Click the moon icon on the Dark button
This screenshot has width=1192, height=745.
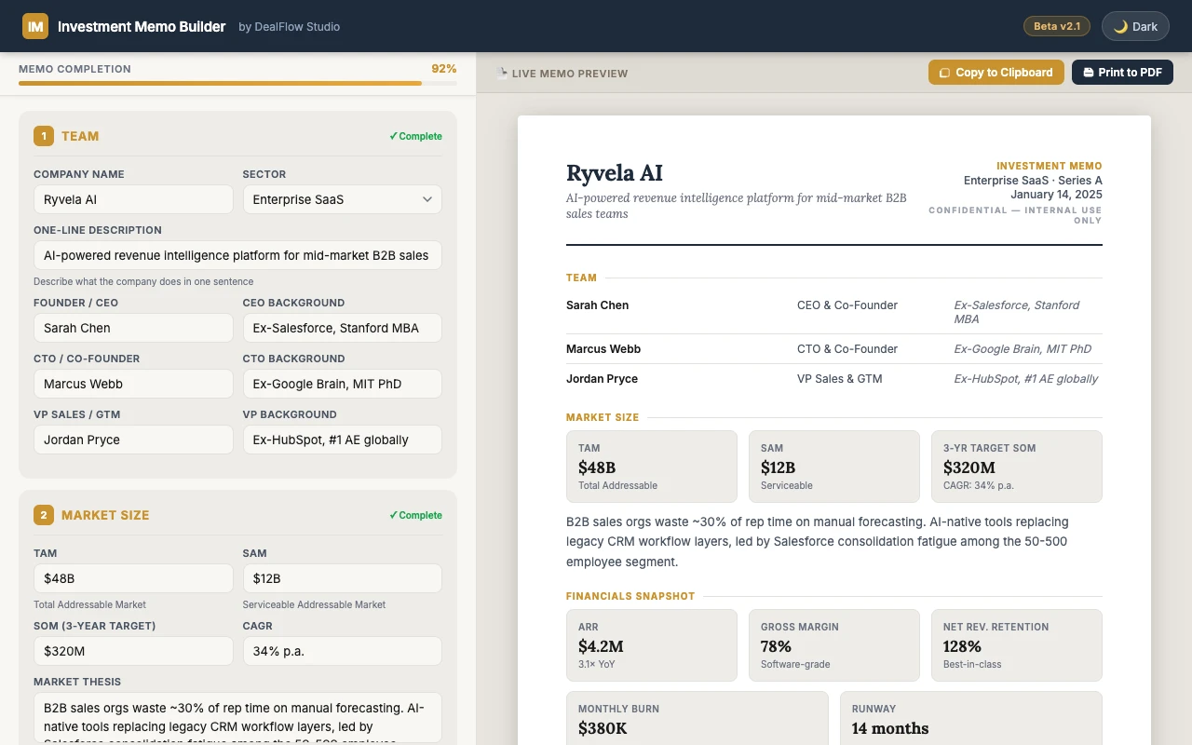1120,26
